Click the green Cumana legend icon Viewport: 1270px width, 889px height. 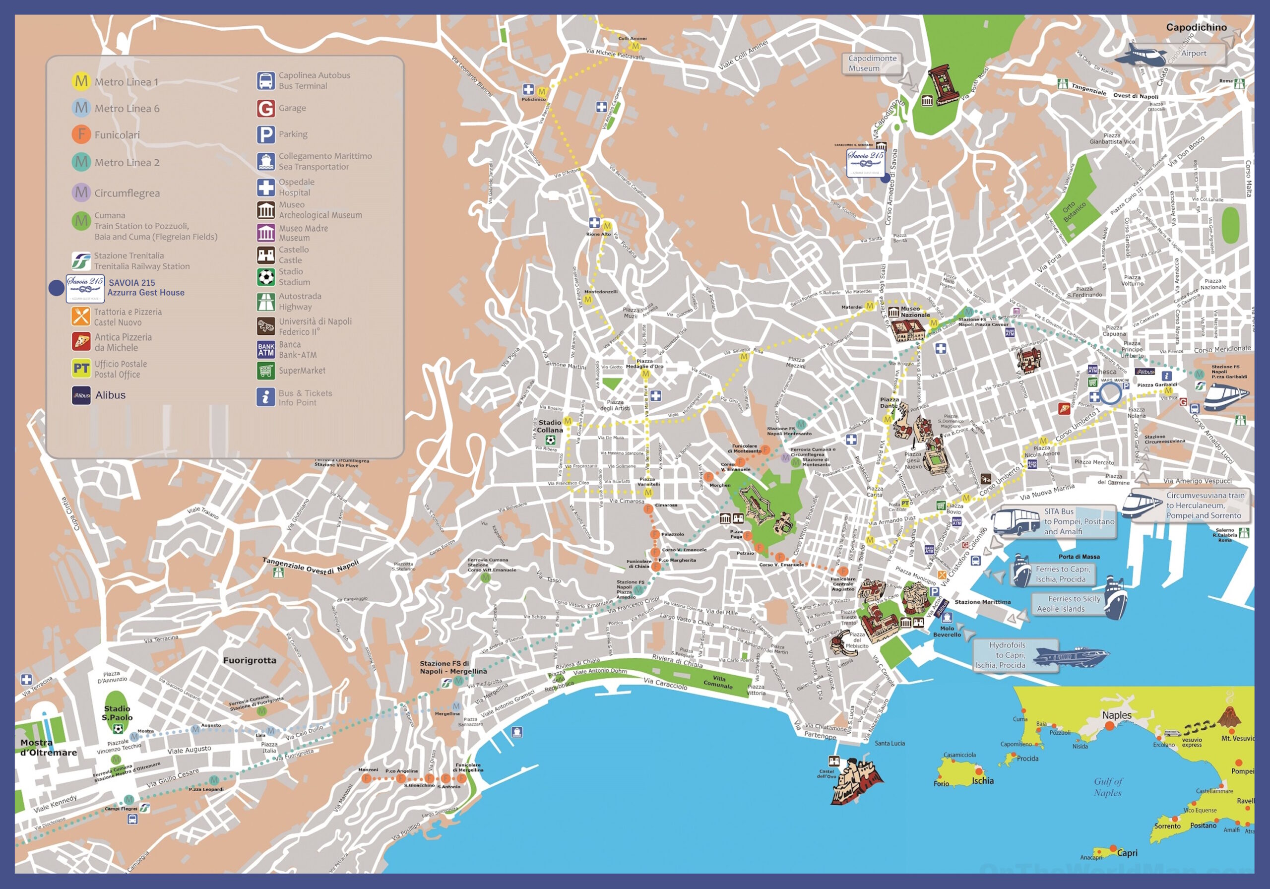point(81,221)
